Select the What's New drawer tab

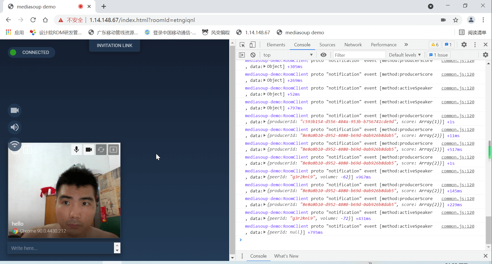click(x=286, y=256)
